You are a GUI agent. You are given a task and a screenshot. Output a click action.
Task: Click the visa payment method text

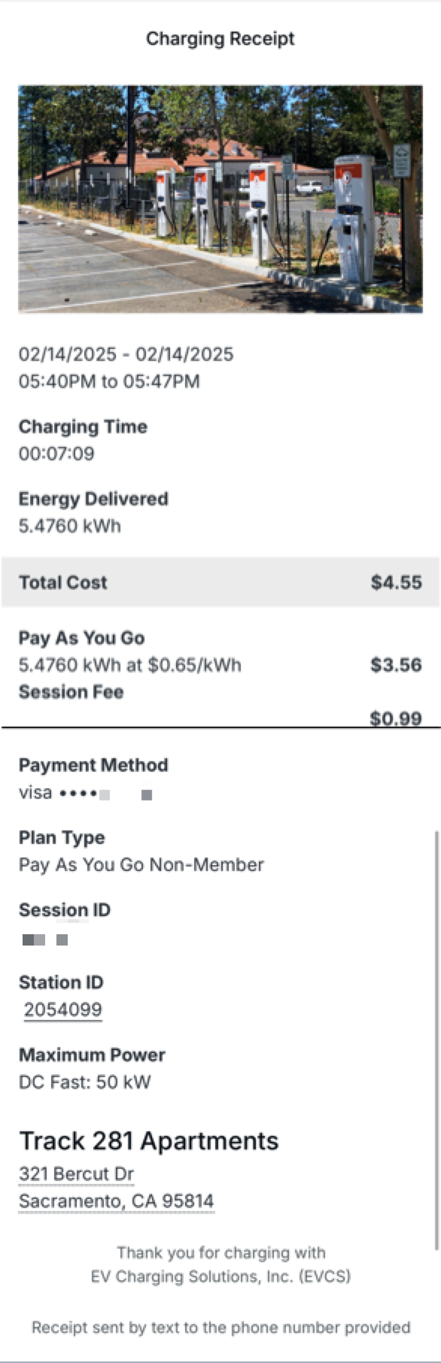35,792
